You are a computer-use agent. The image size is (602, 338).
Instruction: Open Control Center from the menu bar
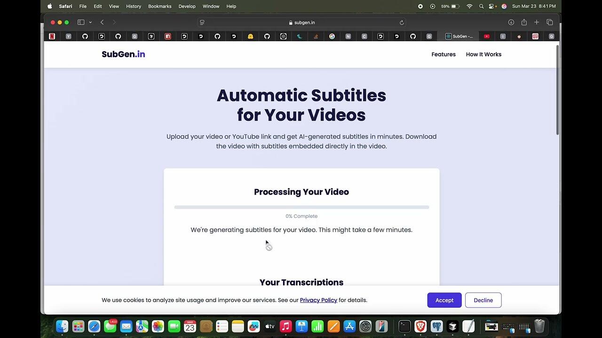(491, 6)
